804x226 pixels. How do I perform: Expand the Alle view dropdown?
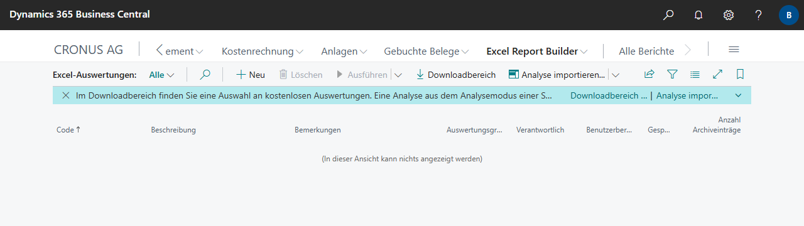click(162, 75)
